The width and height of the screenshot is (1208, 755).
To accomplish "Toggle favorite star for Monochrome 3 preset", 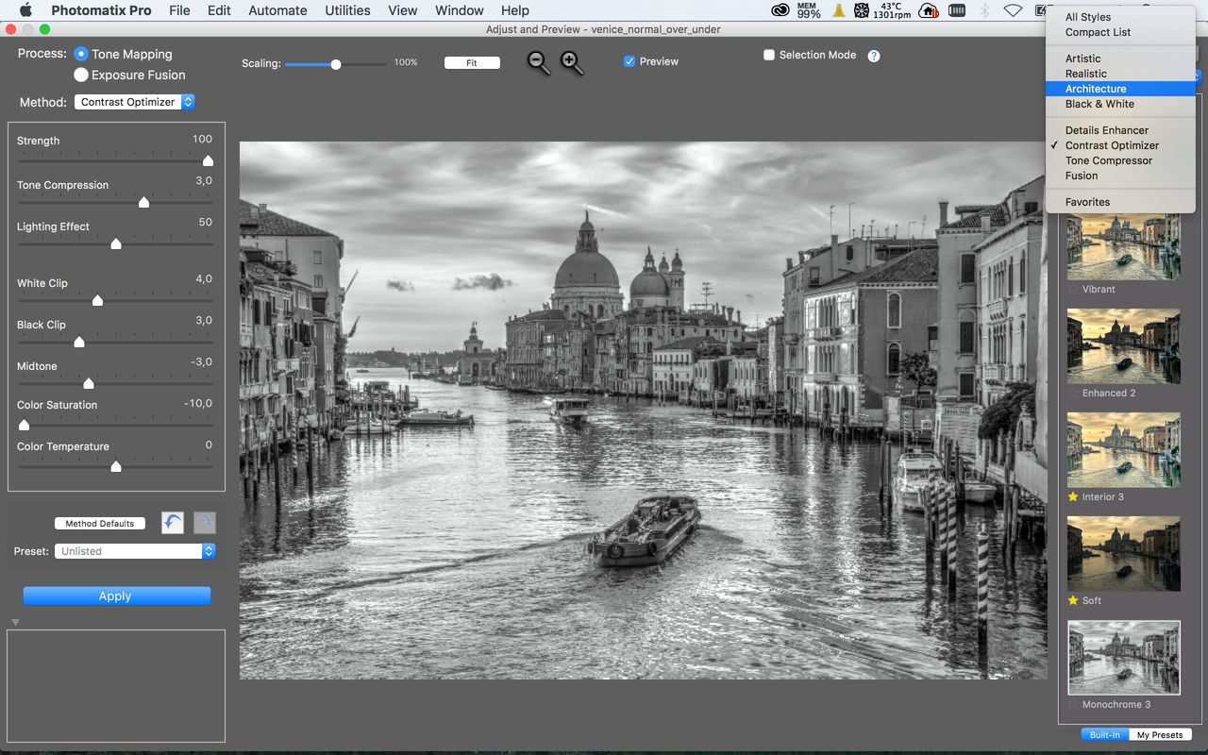I will pos(1073,705).
